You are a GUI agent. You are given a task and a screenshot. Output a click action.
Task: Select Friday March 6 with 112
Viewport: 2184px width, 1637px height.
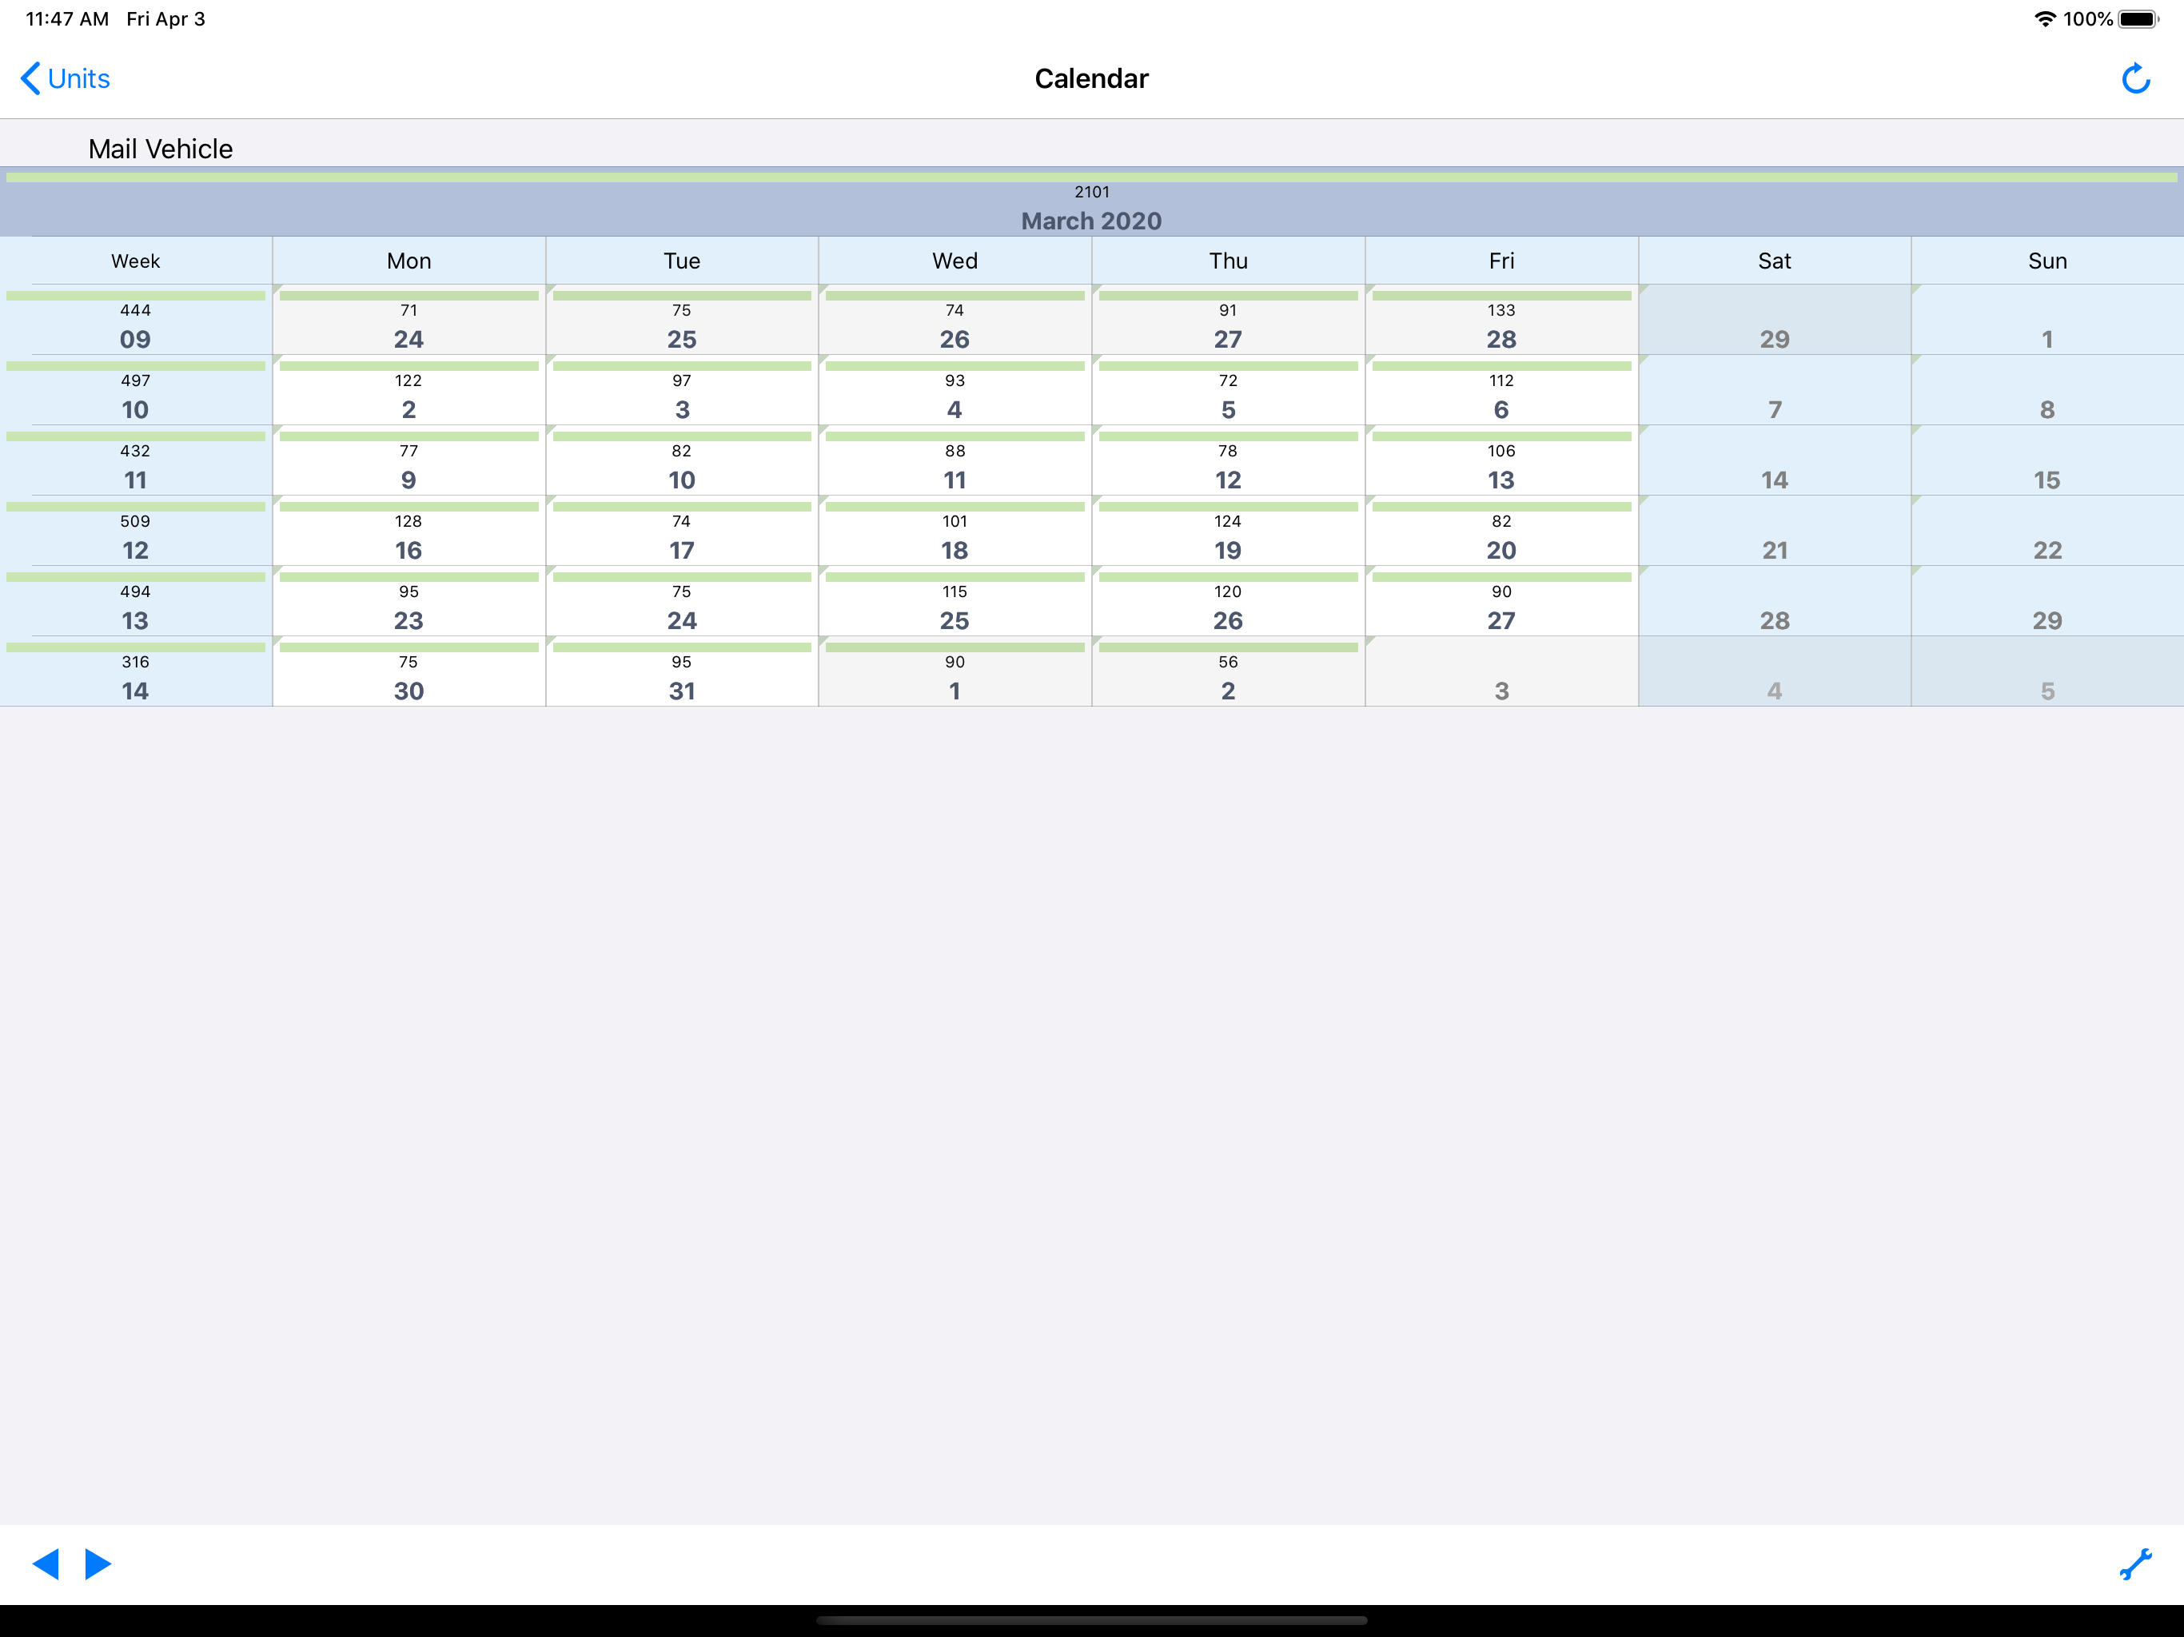click(x=1502, y=391)
